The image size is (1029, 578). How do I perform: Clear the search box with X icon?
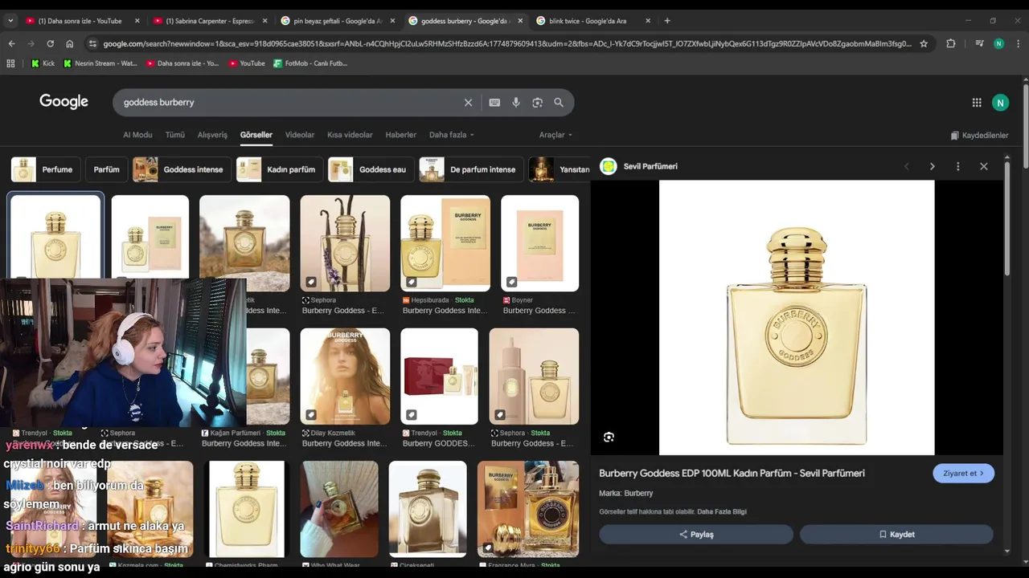pos(468,103)
